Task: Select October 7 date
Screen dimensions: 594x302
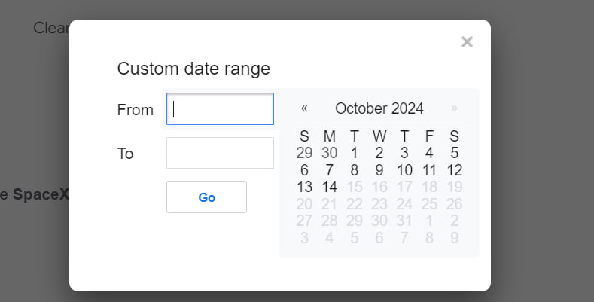Action: (329, 170)
